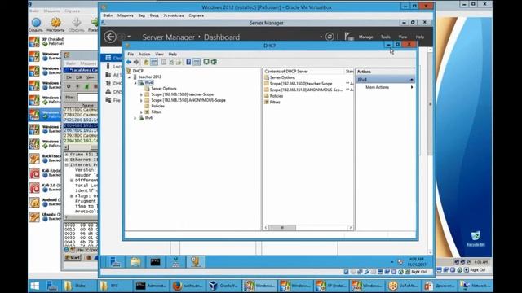Expand the IPv6 tree node
Screen dimensions: 522x293
[135, 118]
